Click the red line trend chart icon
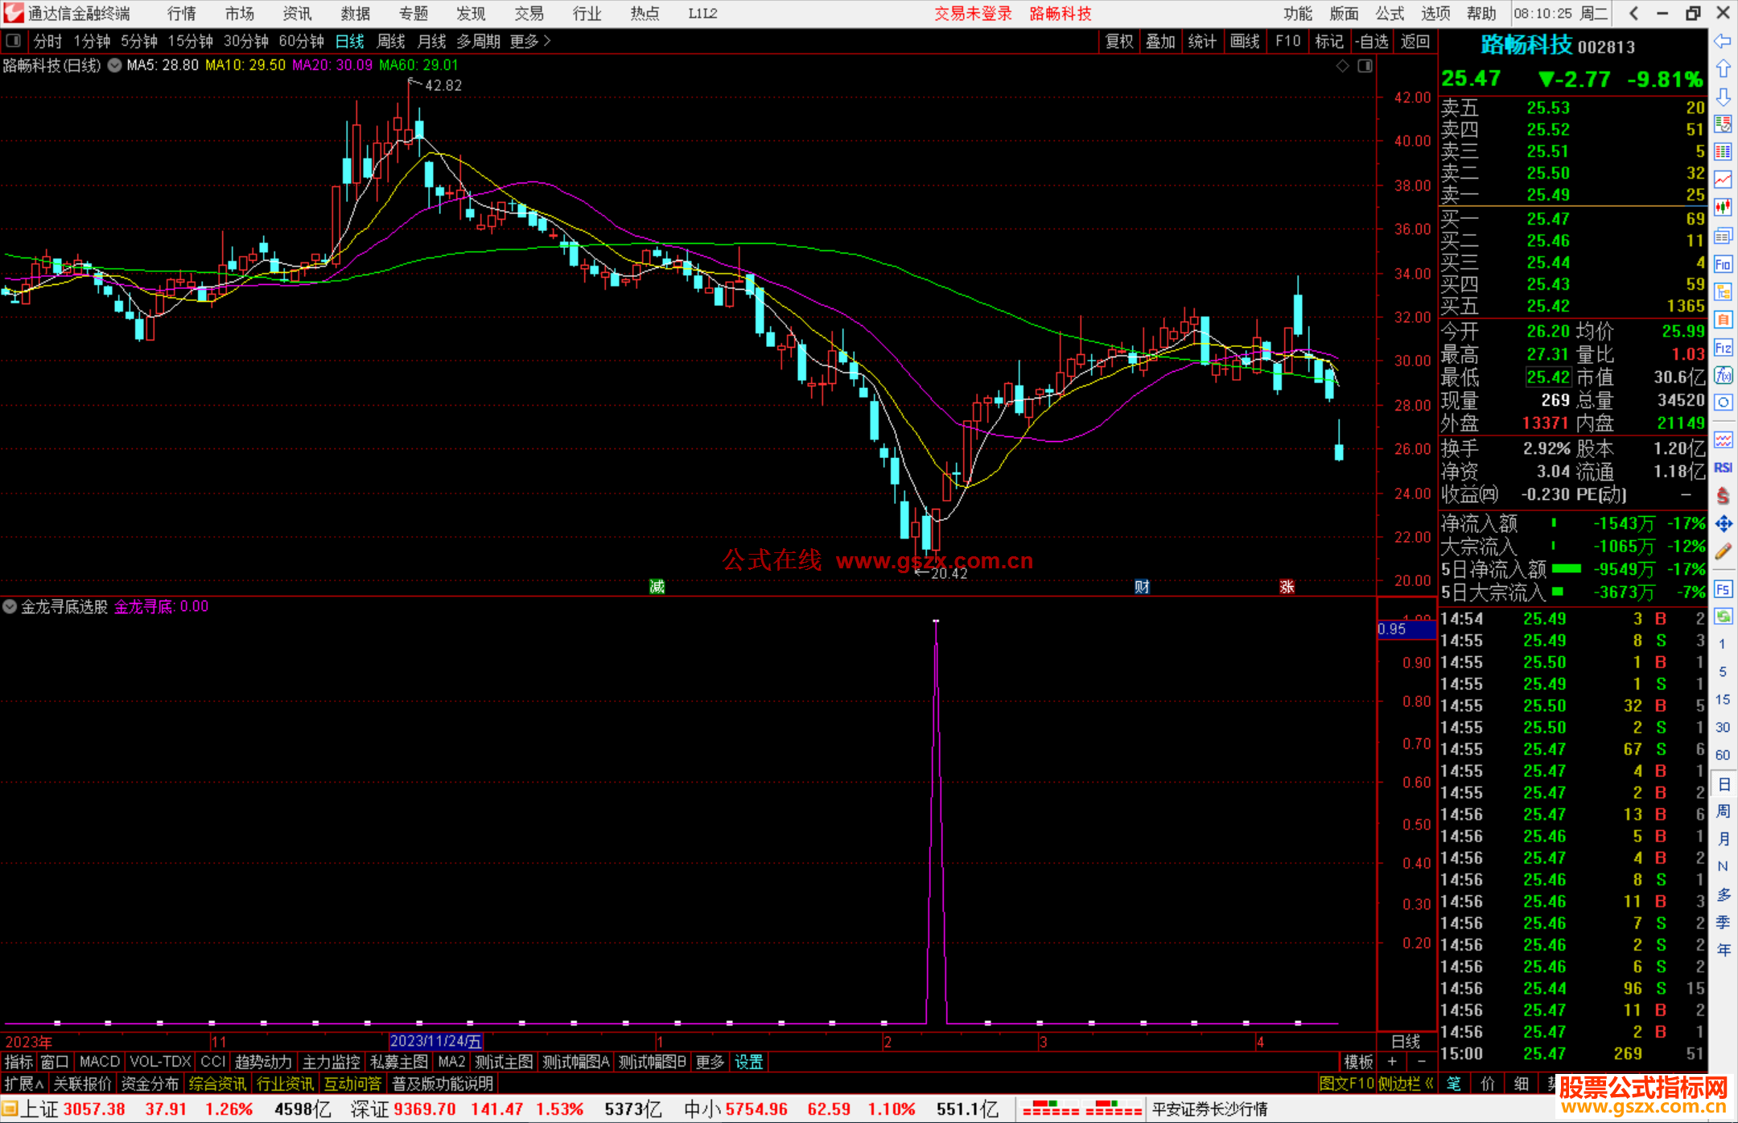 pos(1723,180)
